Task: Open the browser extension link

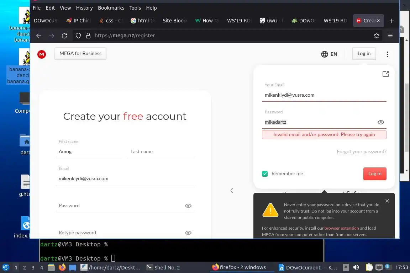Action: pyautogui.click(x=342, y=228)
